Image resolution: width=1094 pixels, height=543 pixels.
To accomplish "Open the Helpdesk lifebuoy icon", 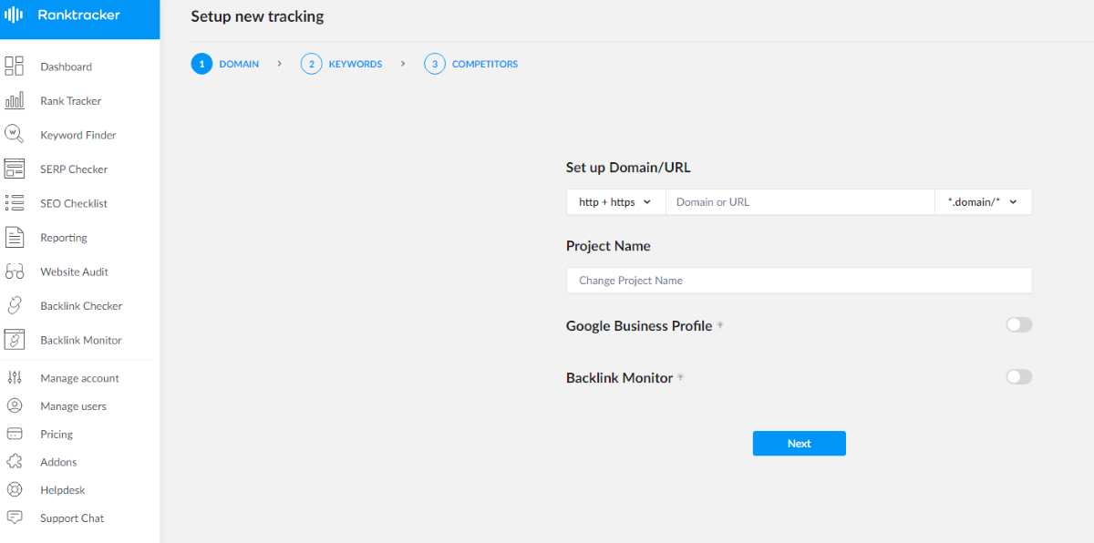I will tap(15, 489).
